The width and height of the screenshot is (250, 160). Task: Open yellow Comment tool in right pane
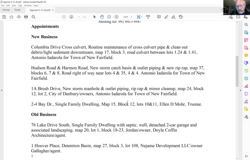246,55
